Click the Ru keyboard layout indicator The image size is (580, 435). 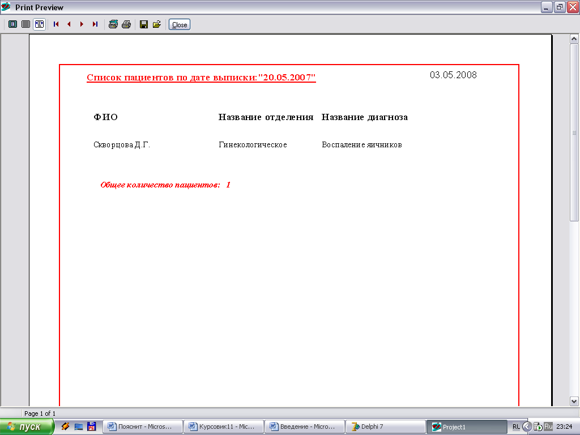coord(548,427)
